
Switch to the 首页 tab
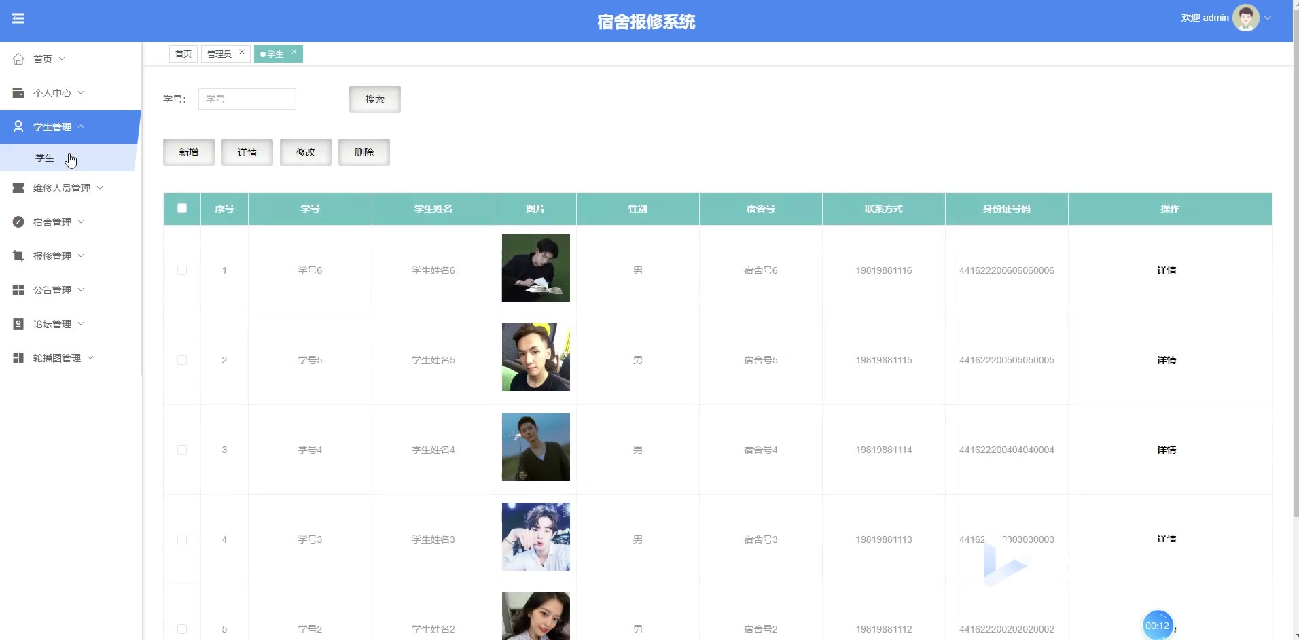click(183, 54)
